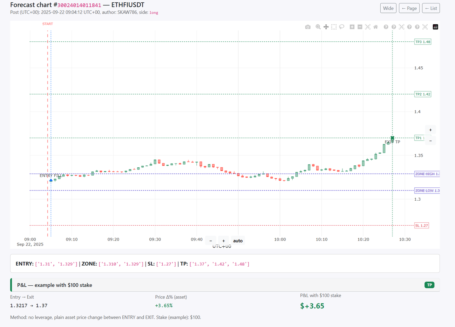Click the minus button beside auto
This screenshot has width=455, height=327.
tap(211, 241)
